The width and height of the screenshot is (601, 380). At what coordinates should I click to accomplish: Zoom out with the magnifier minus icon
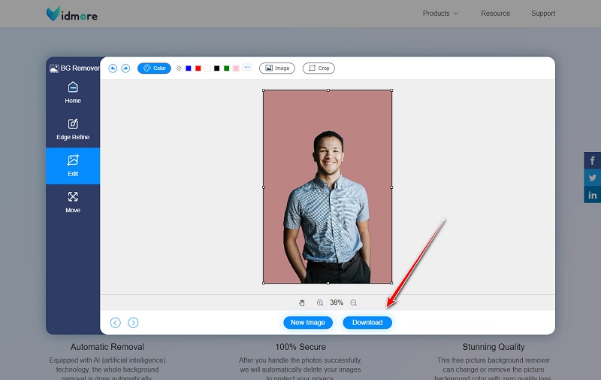click(x=353, y=302)
